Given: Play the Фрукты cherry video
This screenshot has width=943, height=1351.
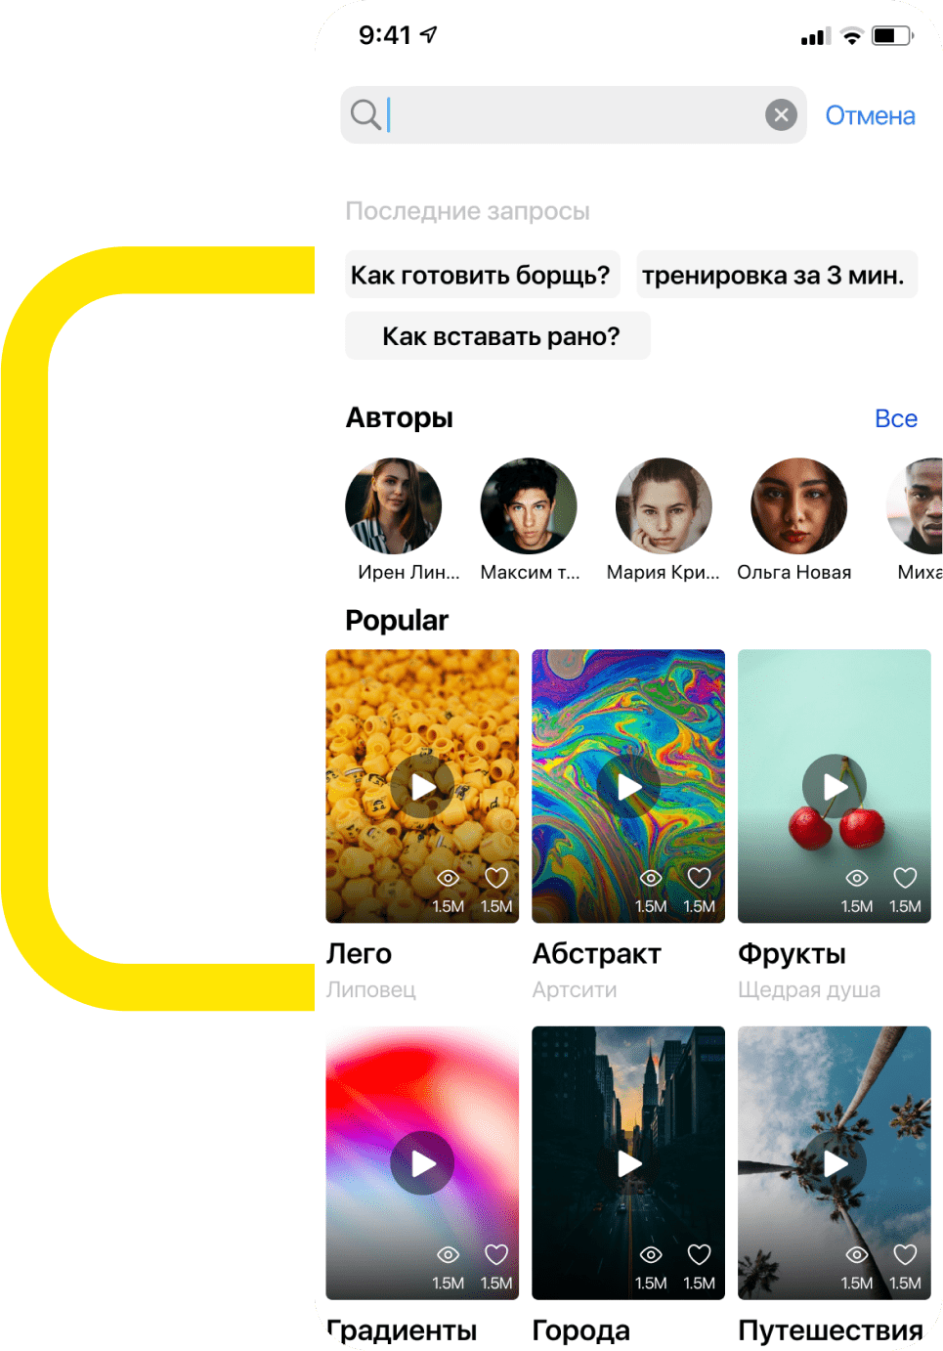Looking at the screenshot, I should tap(835, 786).
